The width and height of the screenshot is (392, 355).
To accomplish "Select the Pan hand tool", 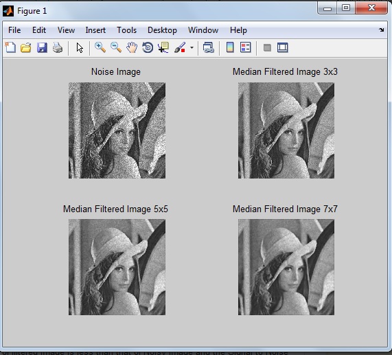I will pos(132,47).
